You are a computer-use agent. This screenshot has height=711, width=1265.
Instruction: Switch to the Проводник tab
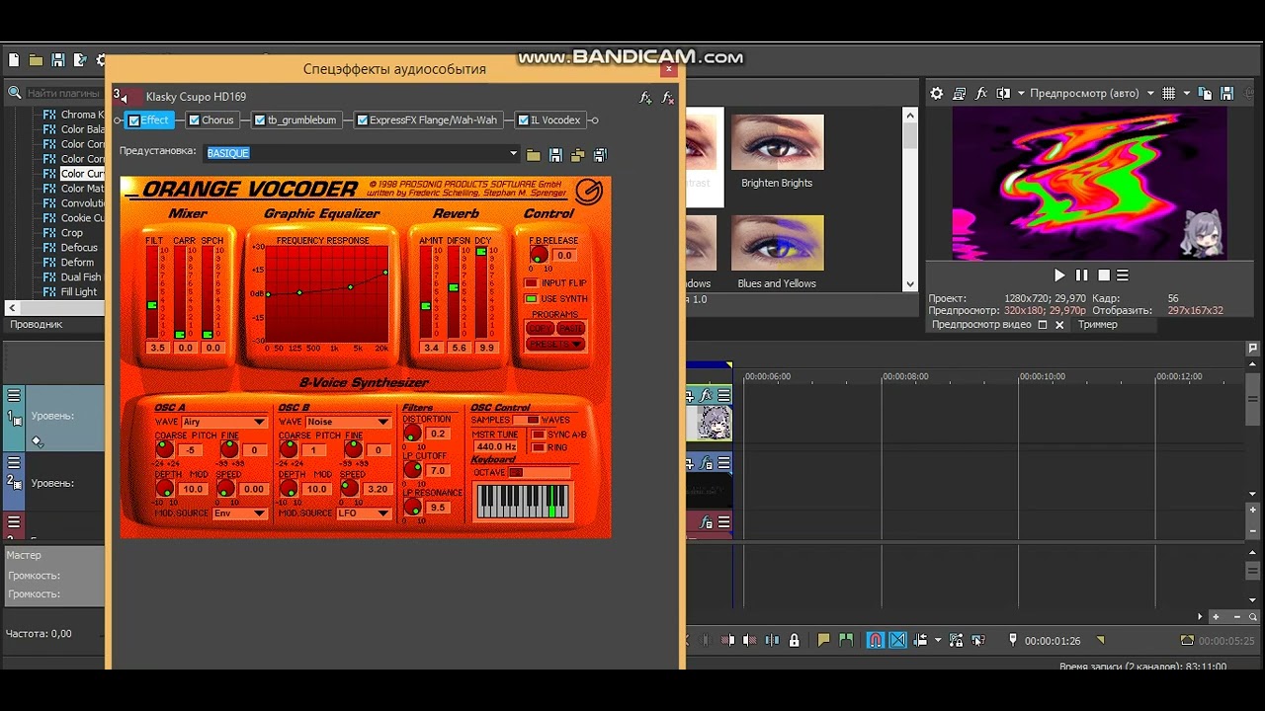click(37, 325)
